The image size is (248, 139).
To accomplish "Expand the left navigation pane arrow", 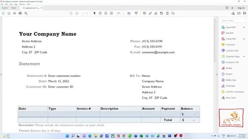I will (1, 75).
